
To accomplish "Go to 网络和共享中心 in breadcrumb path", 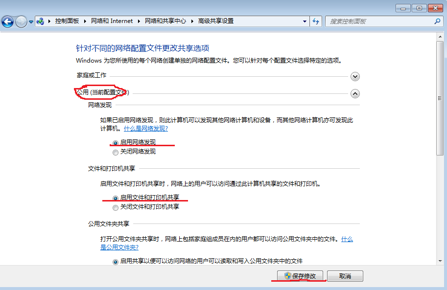I will tap(165, 22).
